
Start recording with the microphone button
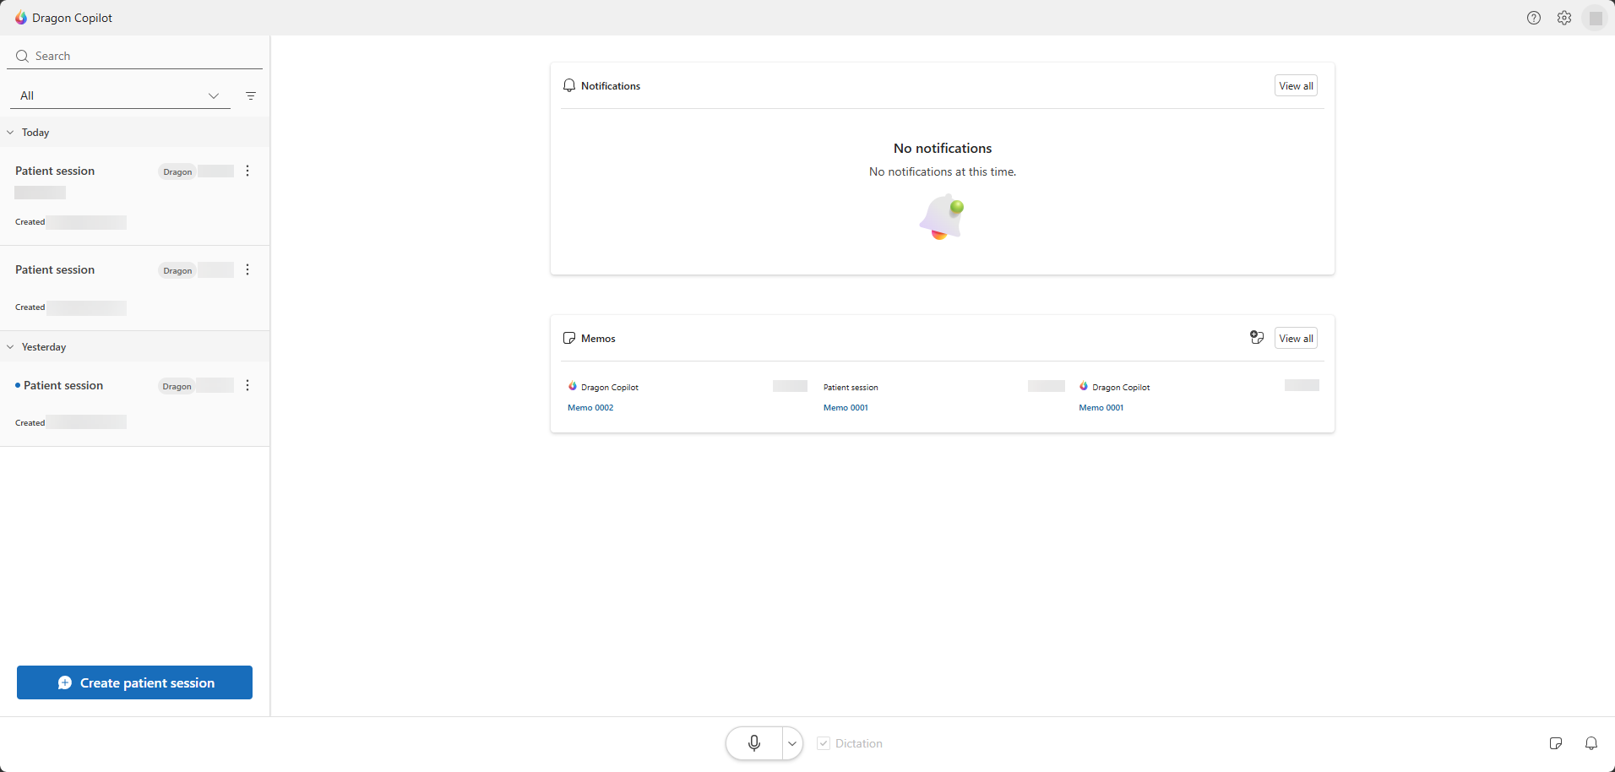click(x=754, y=743)
